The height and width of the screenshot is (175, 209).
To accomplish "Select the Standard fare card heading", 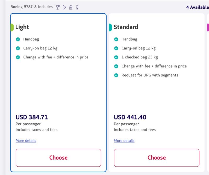I will pos(126,27).
